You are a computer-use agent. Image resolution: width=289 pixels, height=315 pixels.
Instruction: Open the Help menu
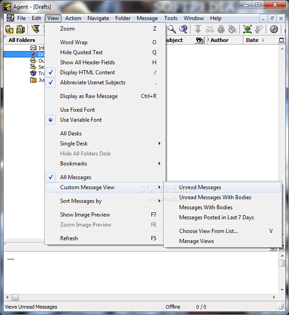(216, 18)
